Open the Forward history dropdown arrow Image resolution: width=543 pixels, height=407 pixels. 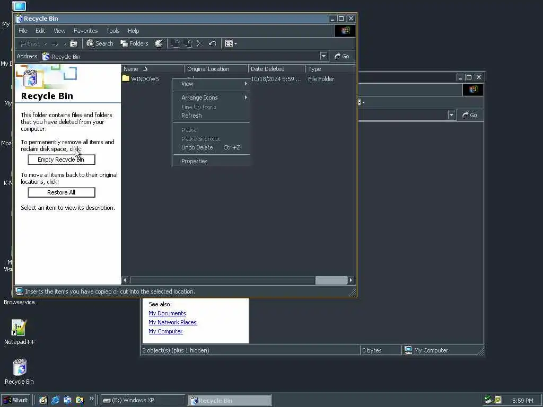tap(65, 44)
